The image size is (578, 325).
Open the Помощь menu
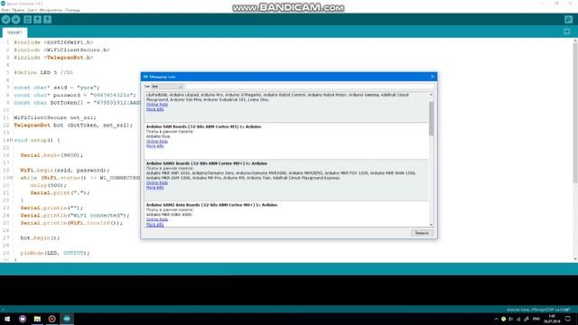click(x=72, y=10)
